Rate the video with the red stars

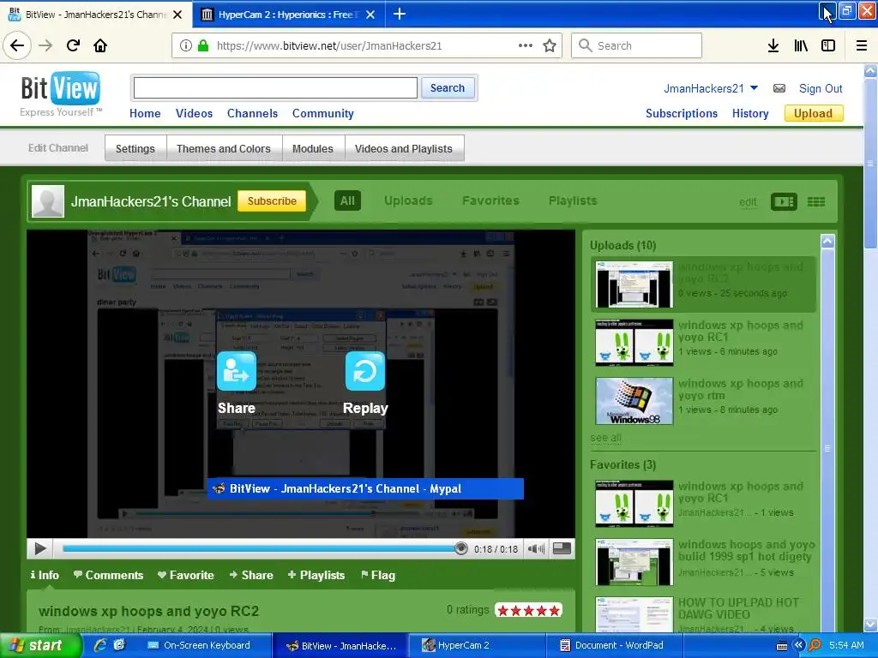[528, 610]
